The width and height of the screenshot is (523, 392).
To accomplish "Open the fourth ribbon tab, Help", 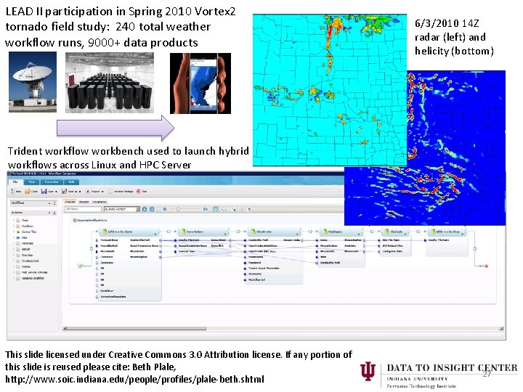I will click(72, 182).
